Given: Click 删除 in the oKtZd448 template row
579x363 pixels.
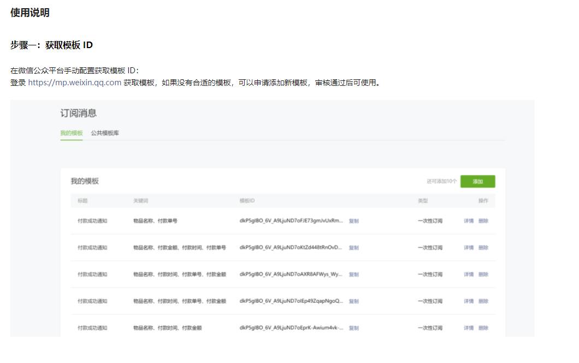Looking at the screenshot, I should pyautogui.click(x=483, y=248).
